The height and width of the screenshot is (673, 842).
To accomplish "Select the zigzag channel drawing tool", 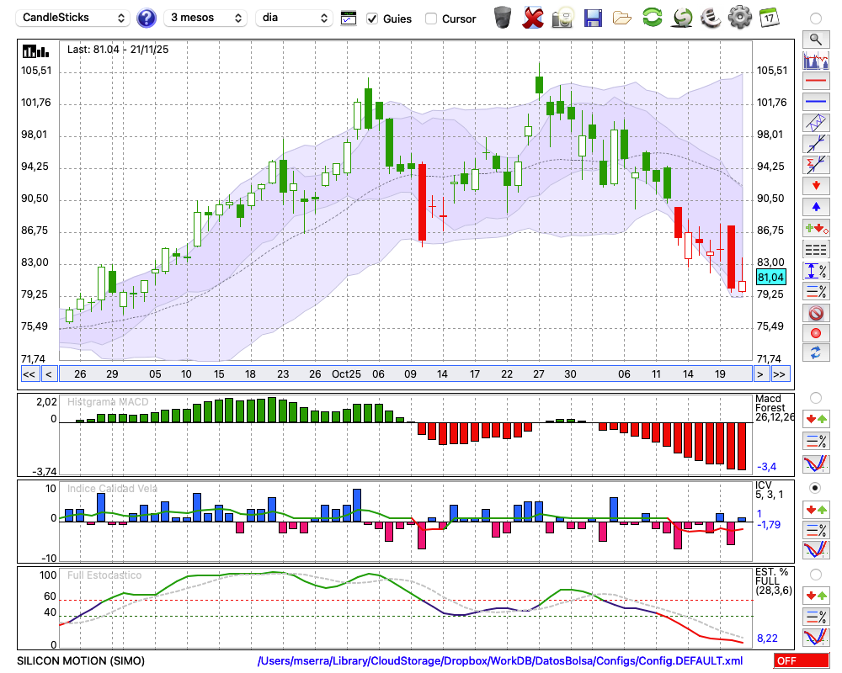I will pos(816,123).
